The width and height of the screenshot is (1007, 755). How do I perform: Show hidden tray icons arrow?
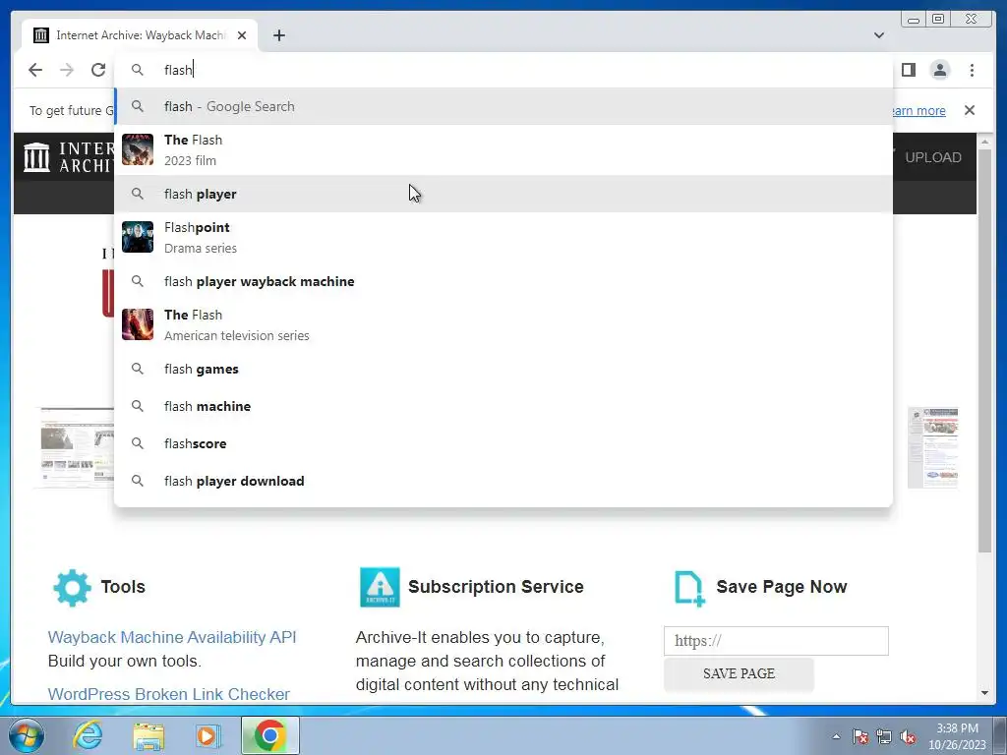click(x=836, y=736)
